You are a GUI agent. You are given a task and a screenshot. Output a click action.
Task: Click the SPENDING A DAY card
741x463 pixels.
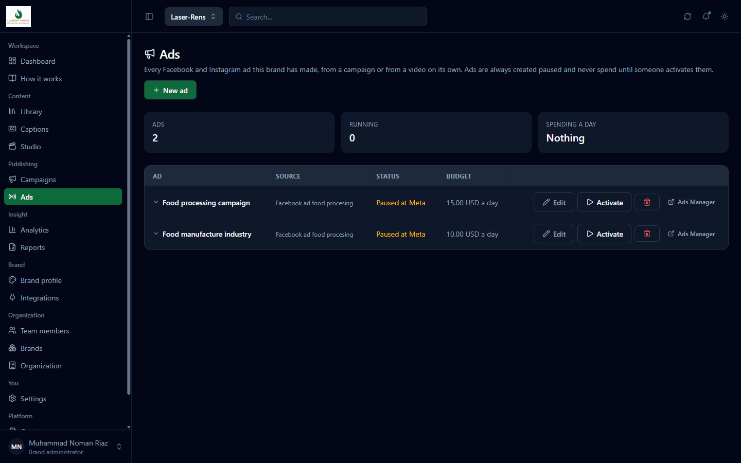633,132
